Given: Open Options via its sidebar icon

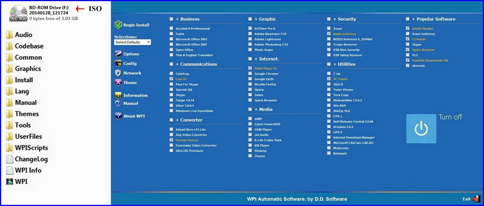Looking at the screenshot, I should (x=118, y=54).
